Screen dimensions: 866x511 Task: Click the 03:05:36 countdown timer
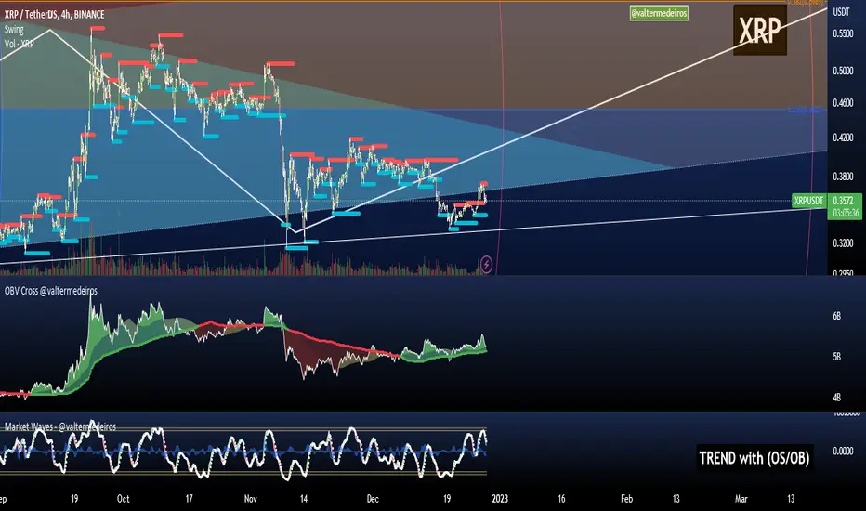(846, 213)
